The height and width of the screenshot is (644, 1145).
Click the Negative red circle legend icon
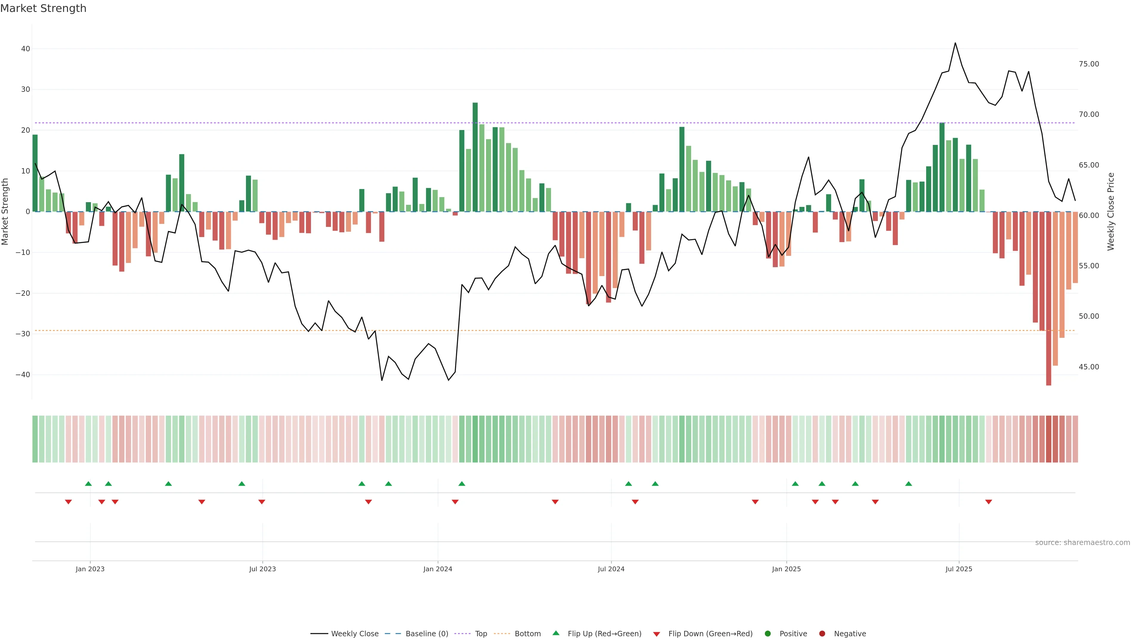pos(822,634)
